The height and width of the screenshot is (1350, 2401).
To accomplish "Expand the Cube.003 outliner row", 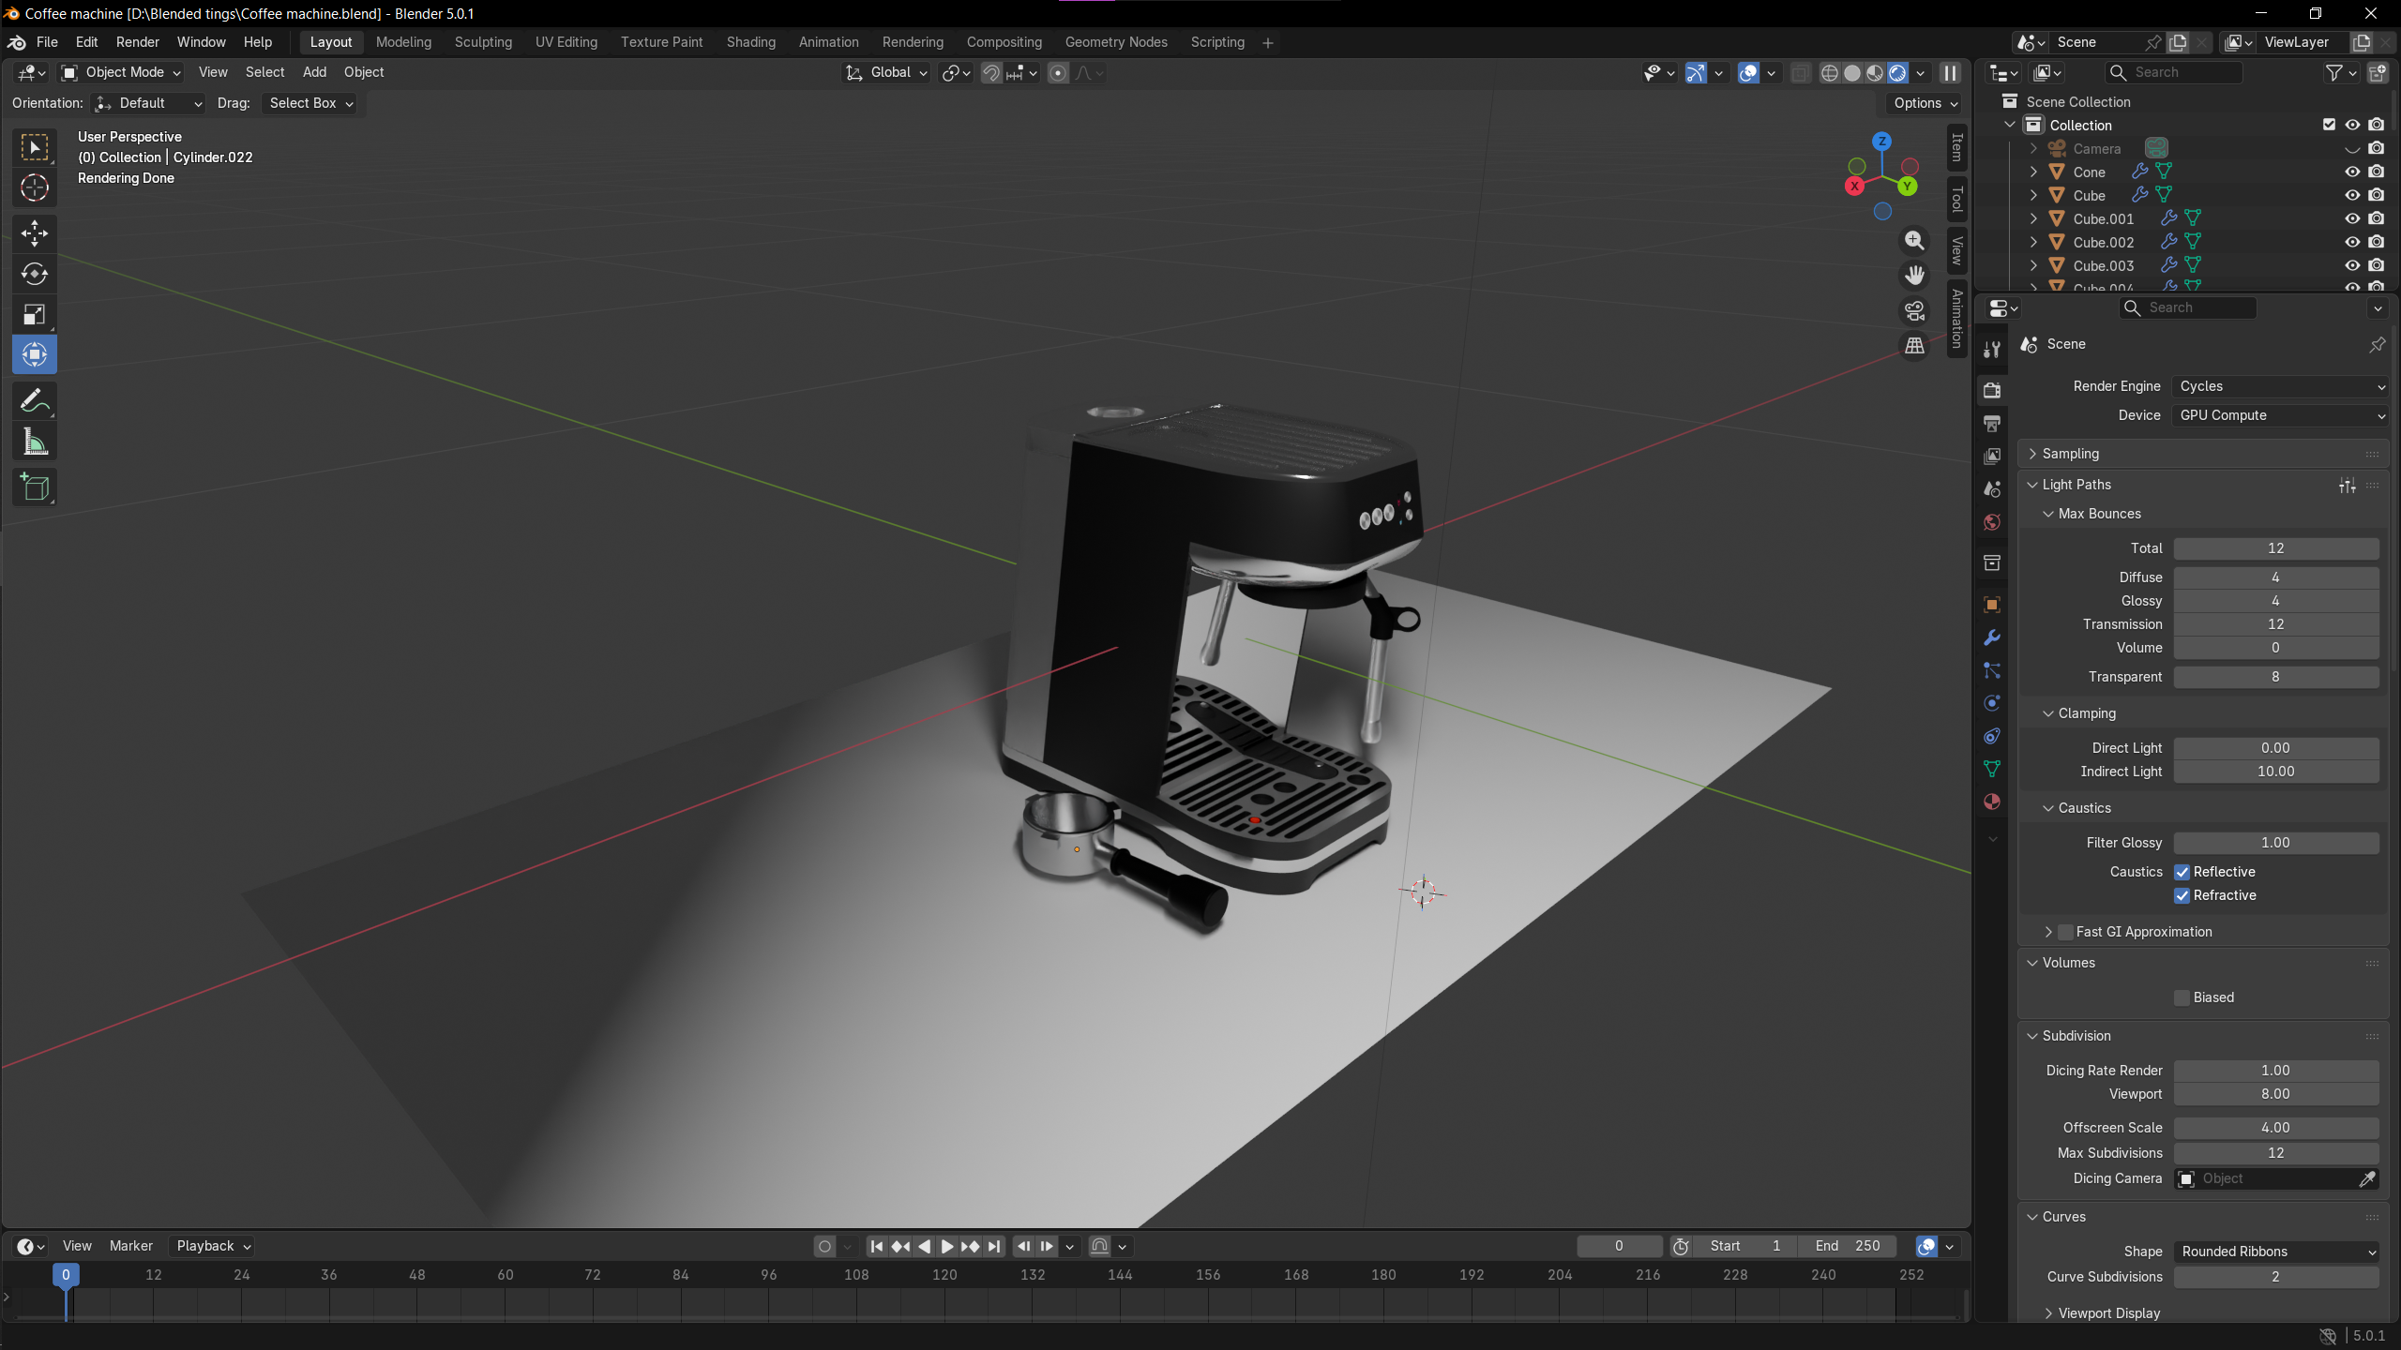I will coord(2033,266).
